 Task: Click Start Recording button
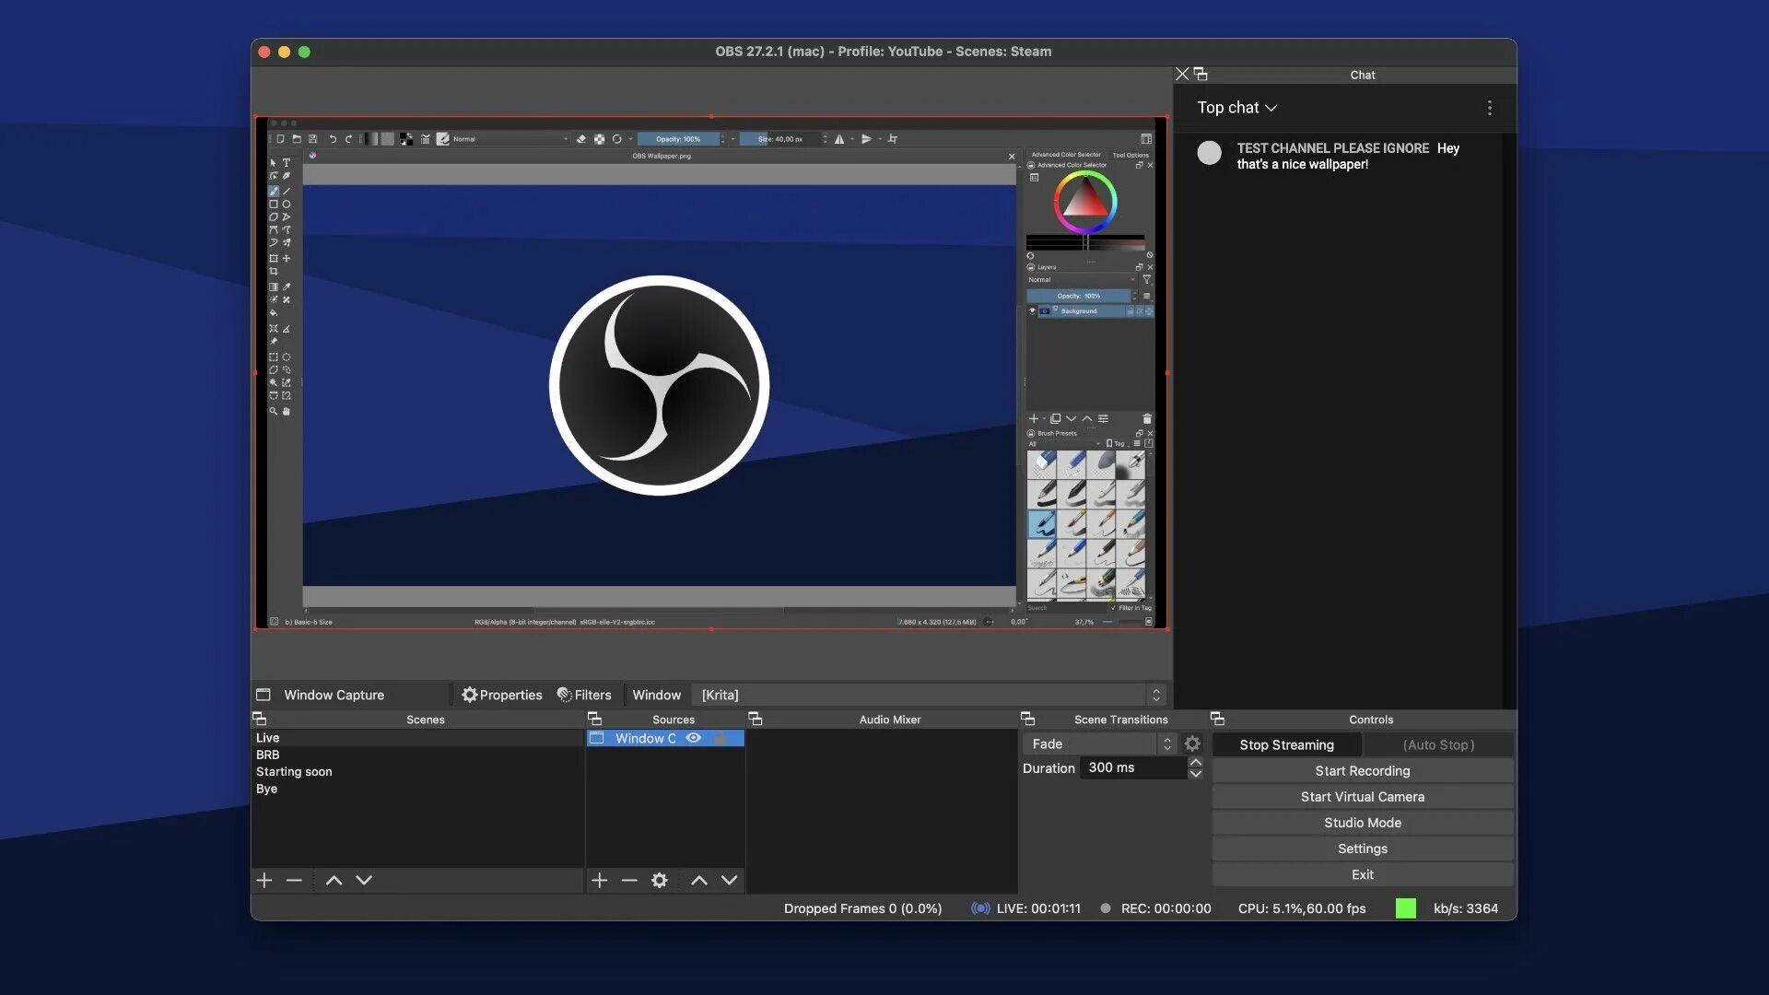pos(1362,770)
